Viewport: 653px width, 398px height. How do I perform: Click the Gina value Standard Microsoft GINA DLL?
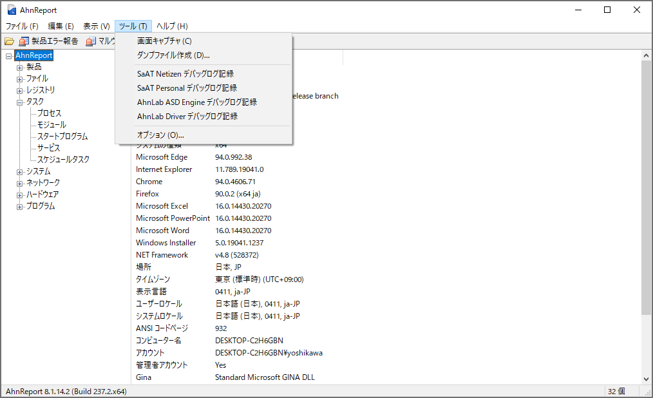tap(265, 377)
